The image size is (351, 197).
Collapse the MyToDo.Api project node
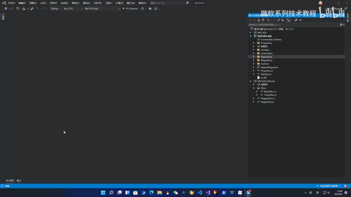coord(250,36)
